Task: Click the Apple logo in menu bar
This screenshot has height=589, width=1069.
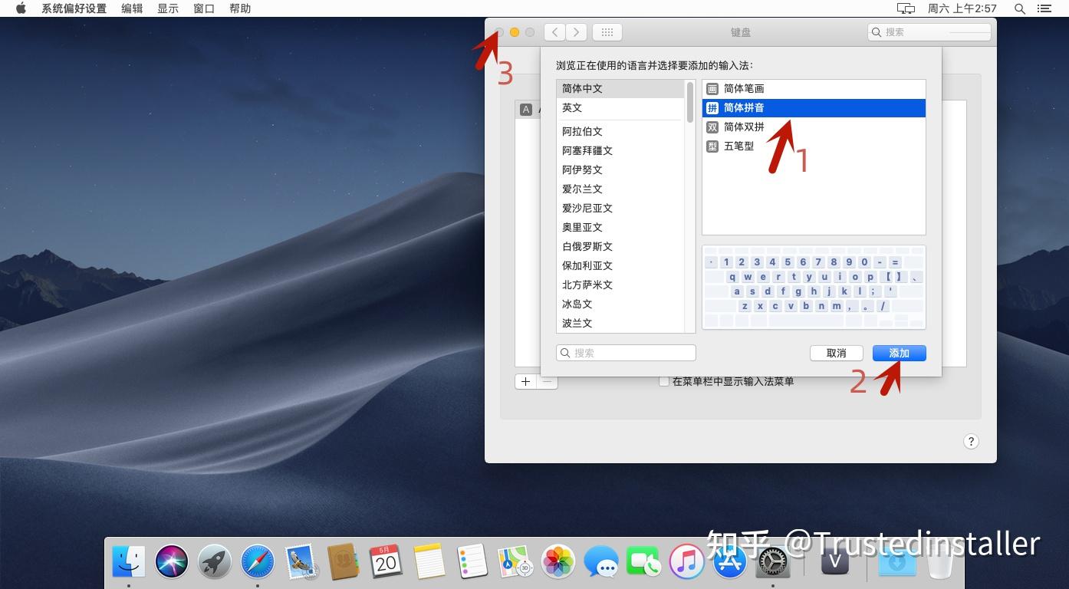Action: [20, 8]
